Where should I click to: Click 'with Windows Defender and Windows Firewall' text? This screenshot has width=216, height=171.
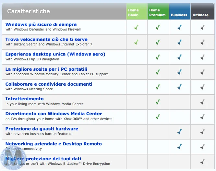(x=43, y=29)
